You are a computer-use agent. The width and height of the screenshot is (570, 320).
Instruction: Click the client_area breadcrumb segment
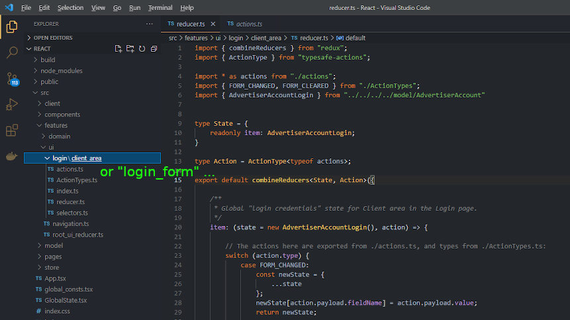pos(266,38)
